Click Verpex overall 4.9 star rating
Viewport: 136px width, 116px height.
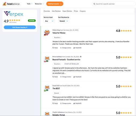coord(15,20)
